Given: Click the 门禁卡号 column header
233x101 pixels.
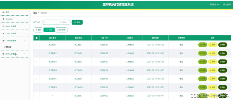Looking at the screenshot, I should (104, 38).
